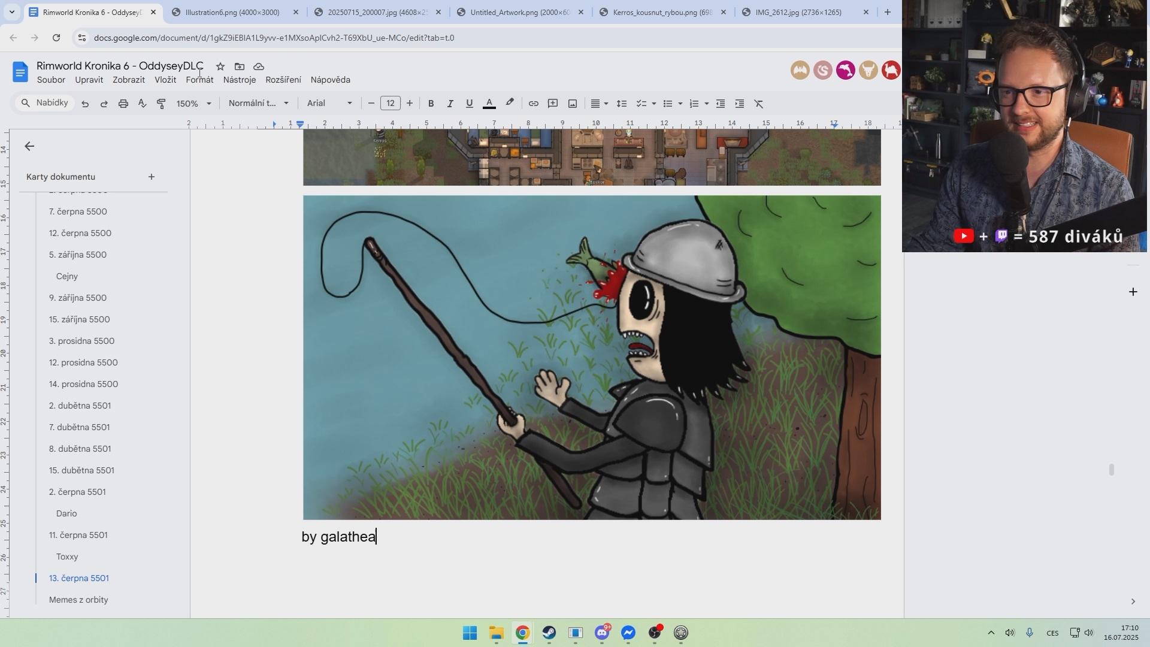Open the Upravit menu
The height and width of the screenshot is (647, 1150).
(89, 80)
